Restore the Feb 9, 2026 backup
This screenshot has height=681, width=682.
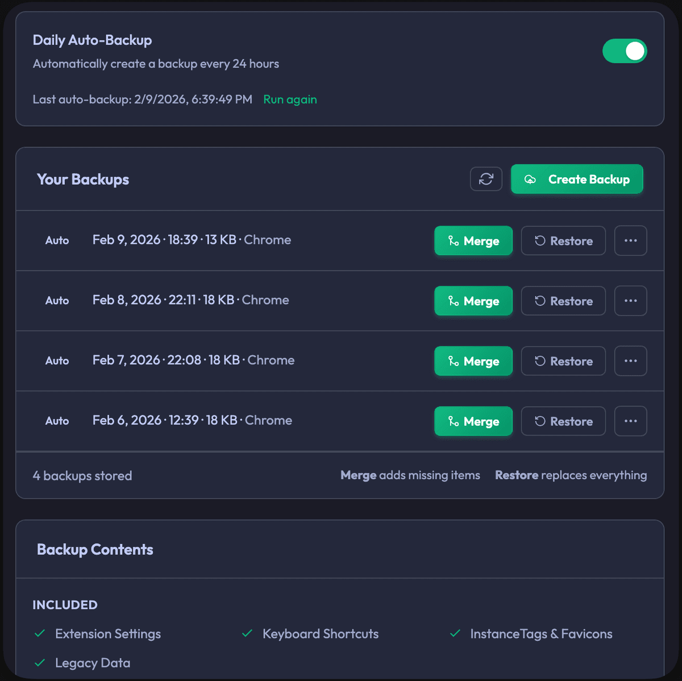(x=563, y=241)
